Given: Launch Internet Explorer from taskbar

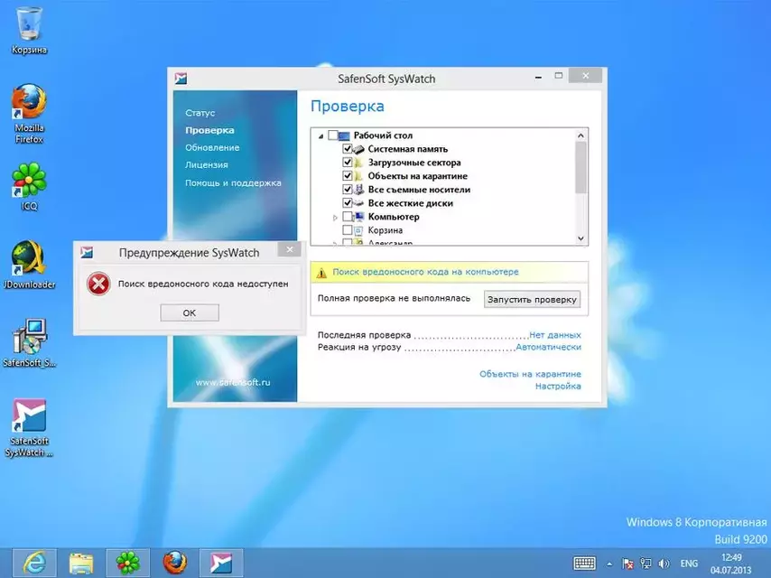Looking at the screenshot, I should click(34, 563).
